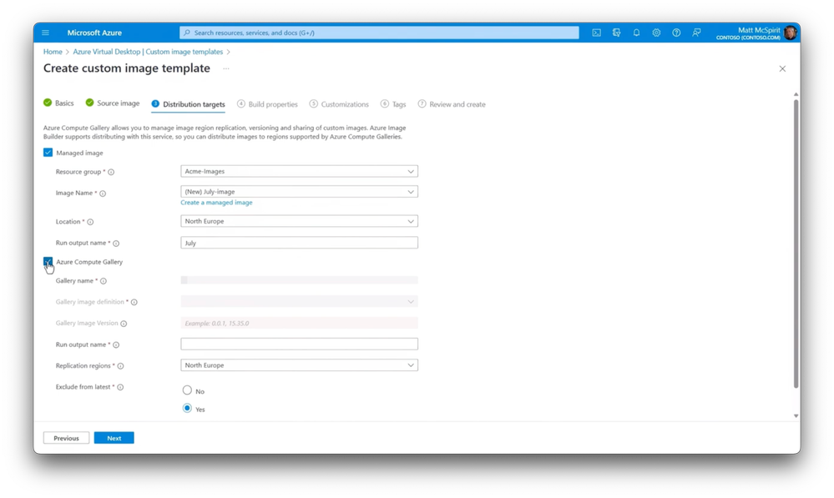
Task: Click the search magnifier icon
Action: [x=187, y=33]
